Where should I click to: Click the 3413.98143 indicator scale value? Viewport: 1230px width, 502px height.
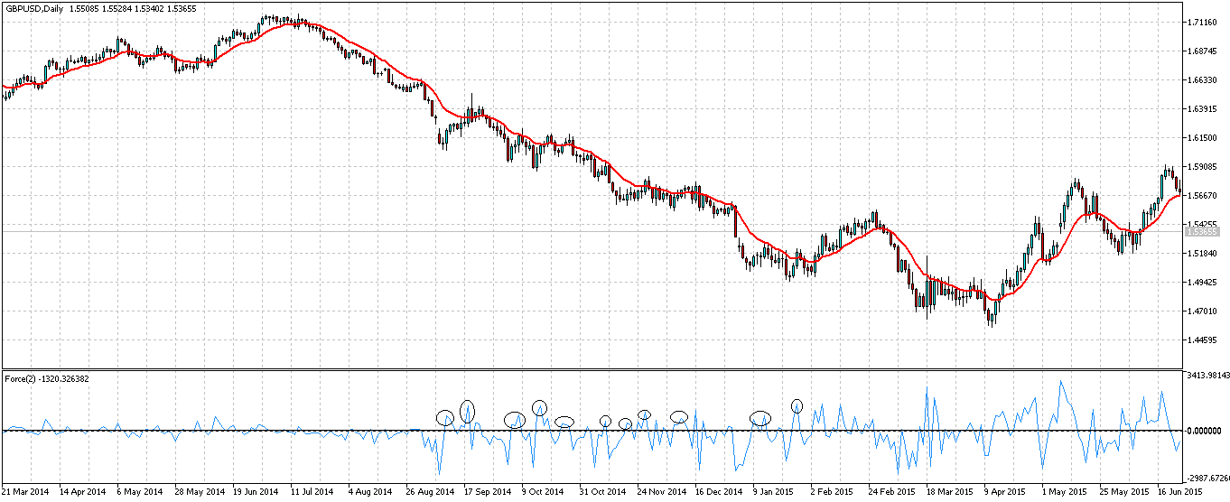coord(1209,375)
